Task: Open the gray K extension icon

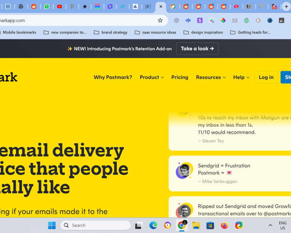Action: [x=258, y=20]
